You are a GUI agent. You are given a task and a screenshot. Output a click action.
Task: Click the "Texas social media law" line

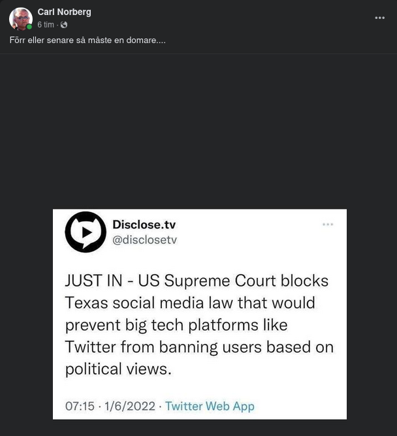click(189, 303)
